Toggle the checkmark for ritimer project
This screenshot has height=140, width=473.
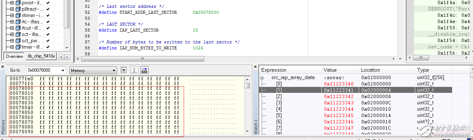pos(48,15)
